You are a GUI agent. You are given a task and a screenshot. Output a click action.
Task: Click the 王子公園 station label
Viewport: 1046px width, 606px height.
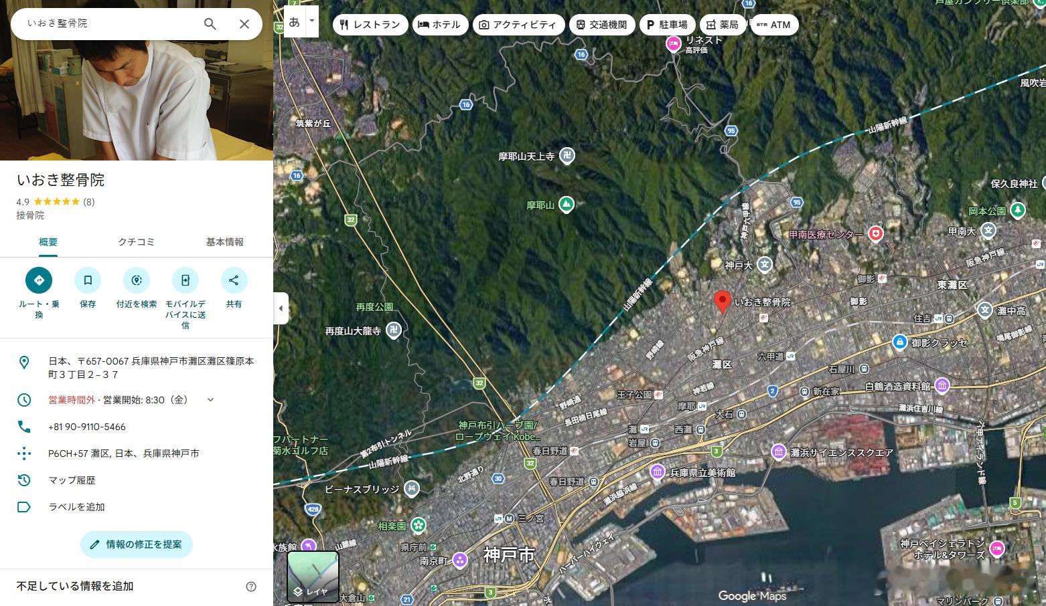(634, 395)
